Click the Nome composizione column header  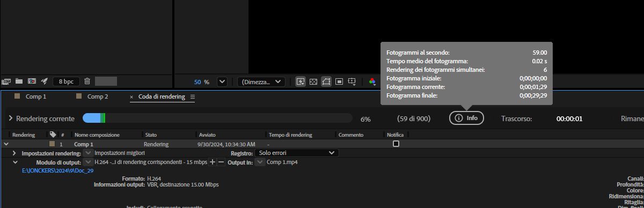[x=97, y=135]
